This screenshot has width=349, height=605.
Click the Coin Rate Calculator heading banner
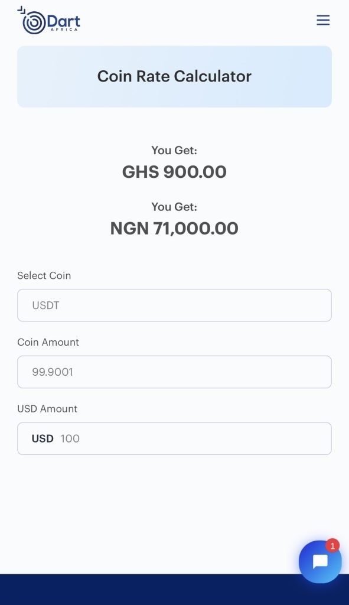(174, 76)
